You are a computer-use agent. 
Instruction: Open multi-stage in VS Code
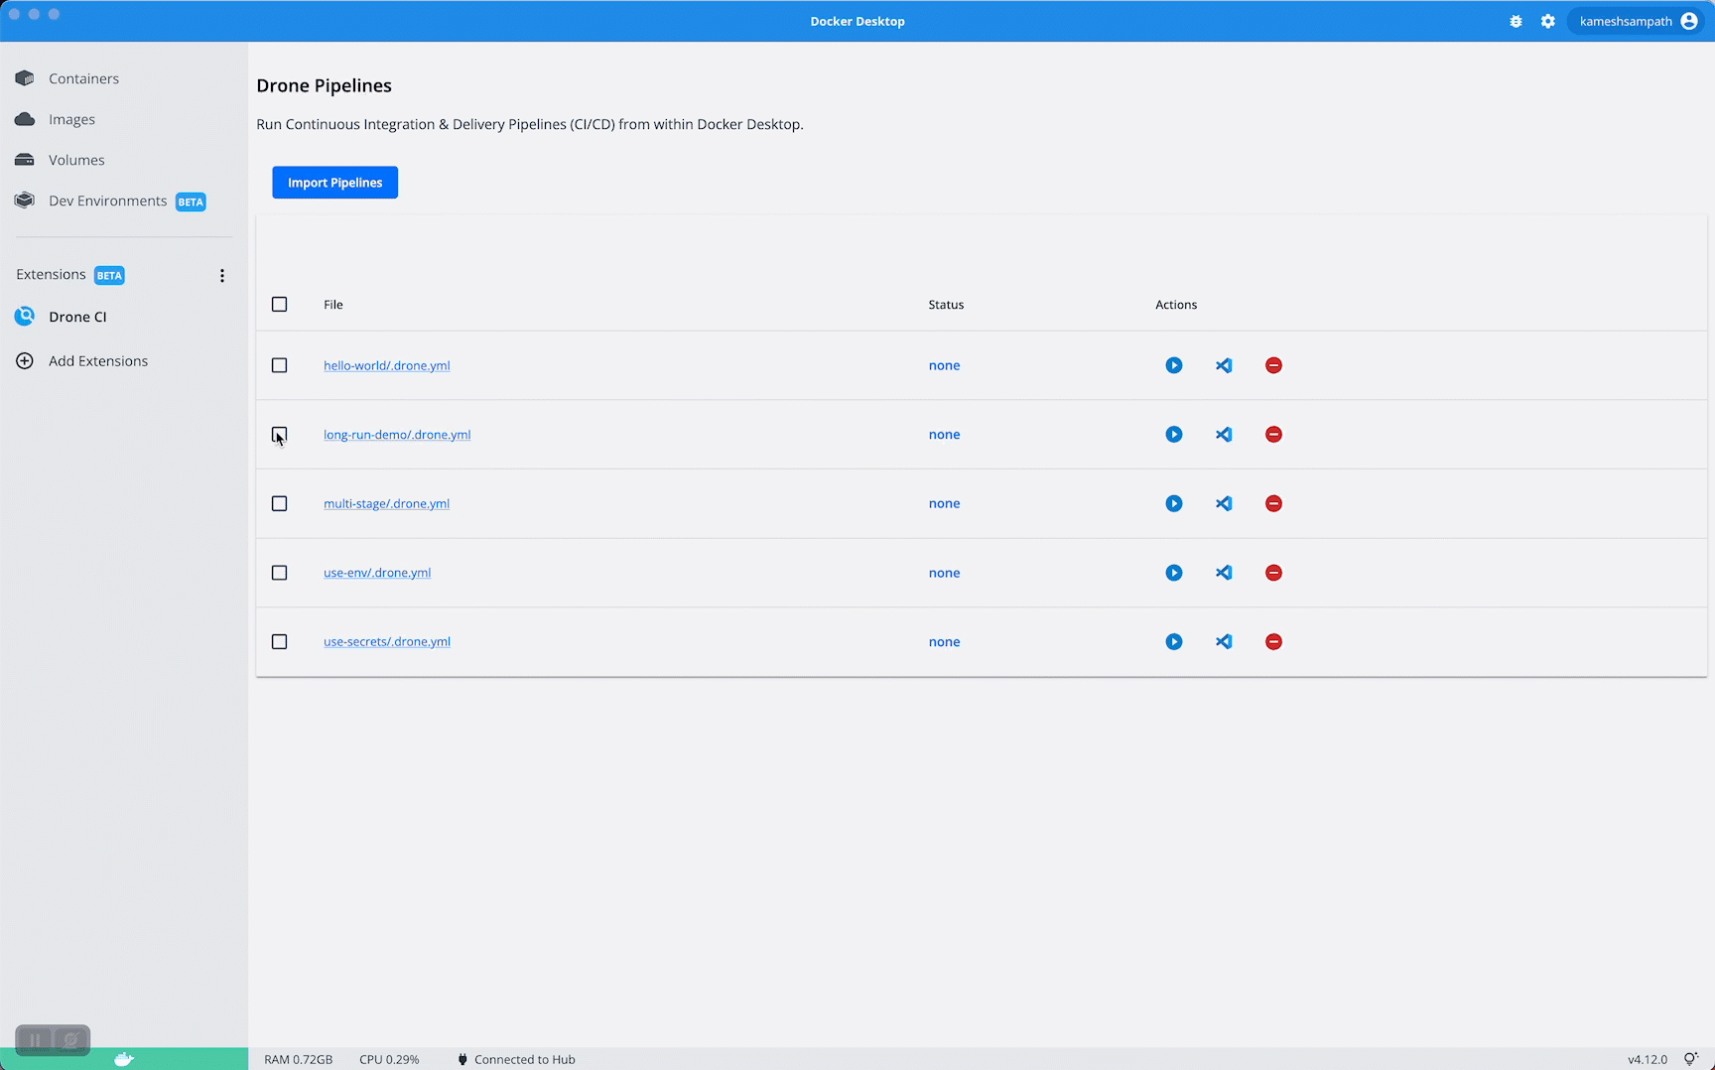(1224, 503)
